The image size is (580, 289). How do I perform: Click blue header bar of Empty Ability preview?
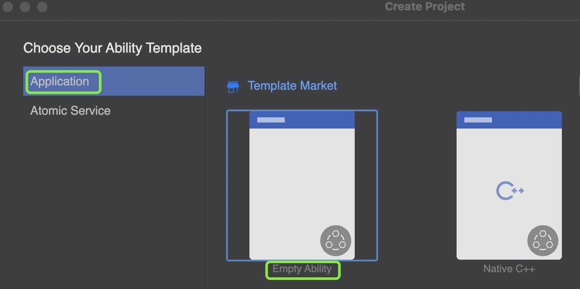point(319,120)
